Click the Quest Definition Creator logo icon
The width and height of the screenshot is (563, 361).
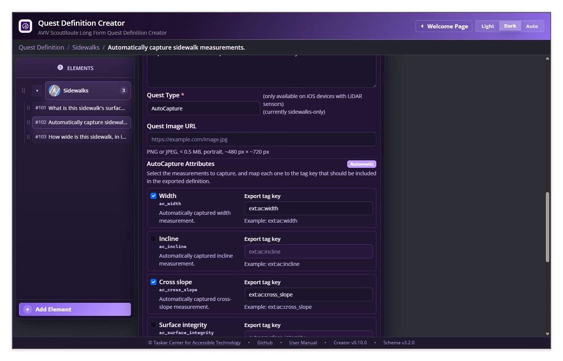pyautogui.click(x=25, y=26)
